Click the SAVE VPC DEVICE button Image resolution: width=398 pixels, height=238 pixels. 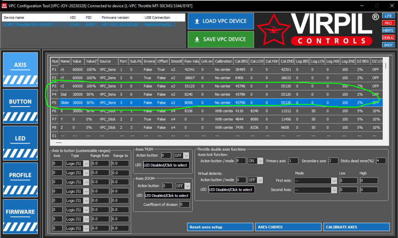coord(220,39)
